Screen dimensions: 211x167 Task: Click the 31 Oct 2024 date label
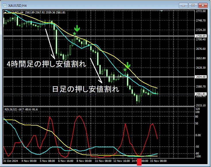point(11,161)
